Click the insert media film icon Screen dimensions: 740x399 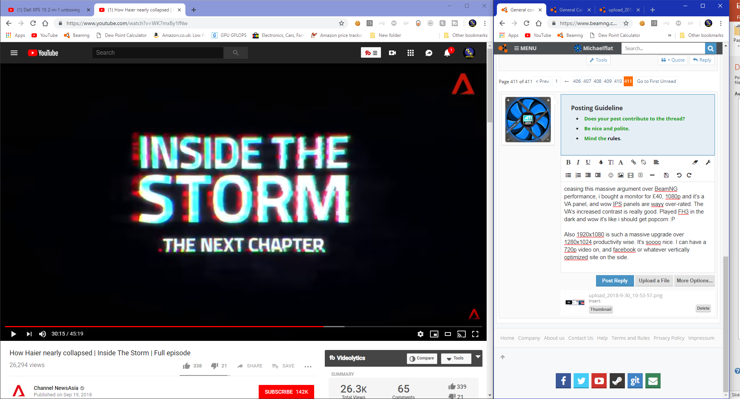[631, 175]
